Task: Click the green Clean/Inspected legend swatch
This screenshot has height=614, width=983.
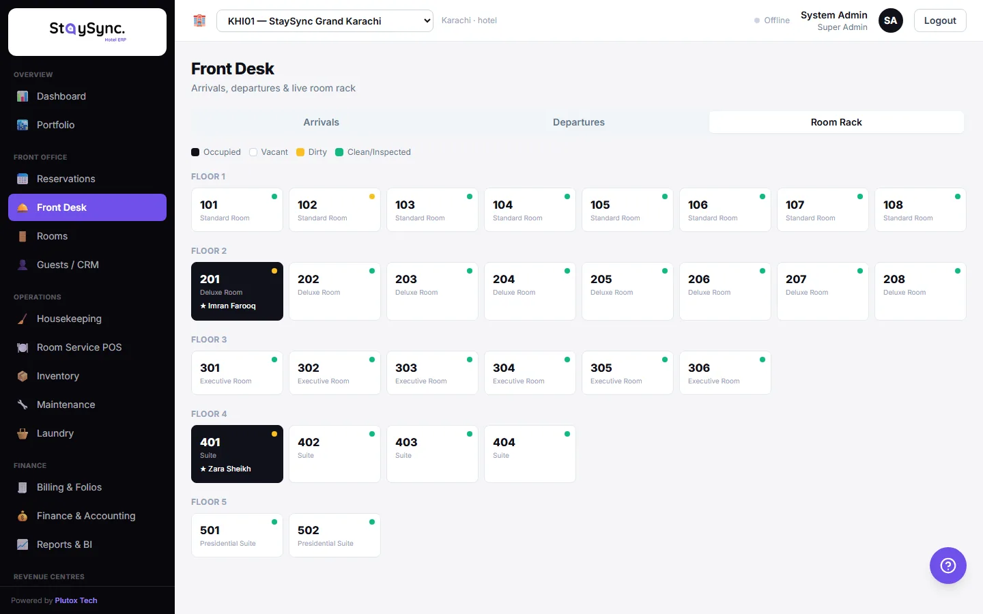Action: point(339,152)
